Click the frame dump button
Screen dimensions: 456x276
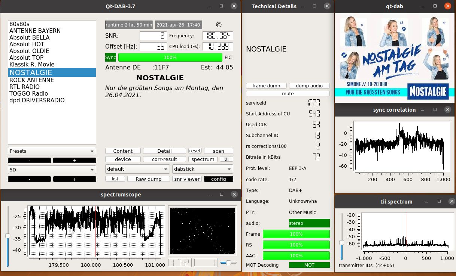click(x=266, y=86)
